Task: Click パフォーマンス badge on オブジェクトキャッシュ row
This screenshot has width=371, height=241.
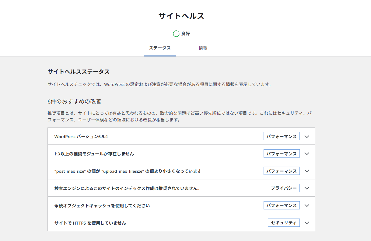Action: (x=282, y=205)
